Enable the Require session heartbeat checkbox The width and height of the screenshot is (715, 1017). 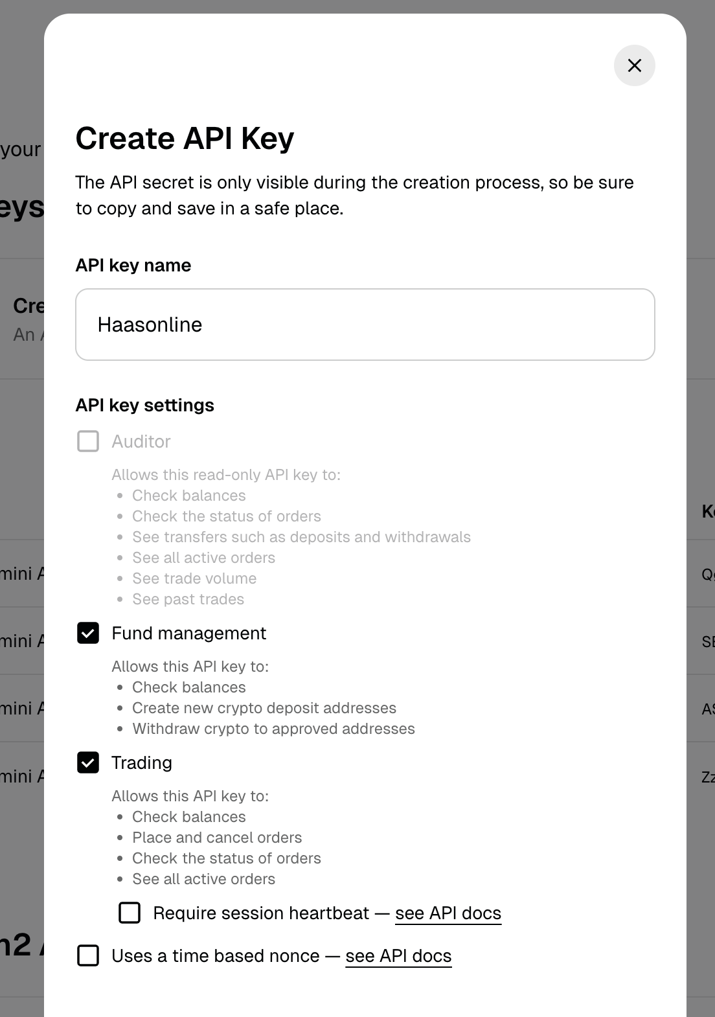[130, 913]
